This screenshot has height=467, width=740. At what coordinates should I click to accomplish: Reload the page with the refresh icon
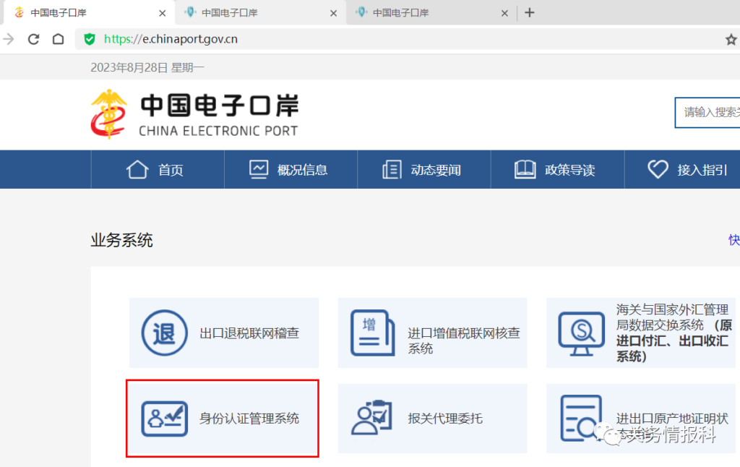(x=33, y=39)
